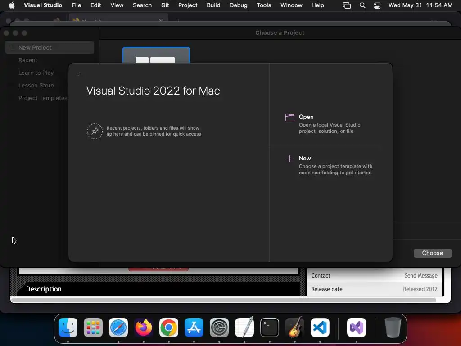Image resolution: width=461 pixels, height=346 pixels.
Task: Open the Window menu
Action: tap(291, 5)
